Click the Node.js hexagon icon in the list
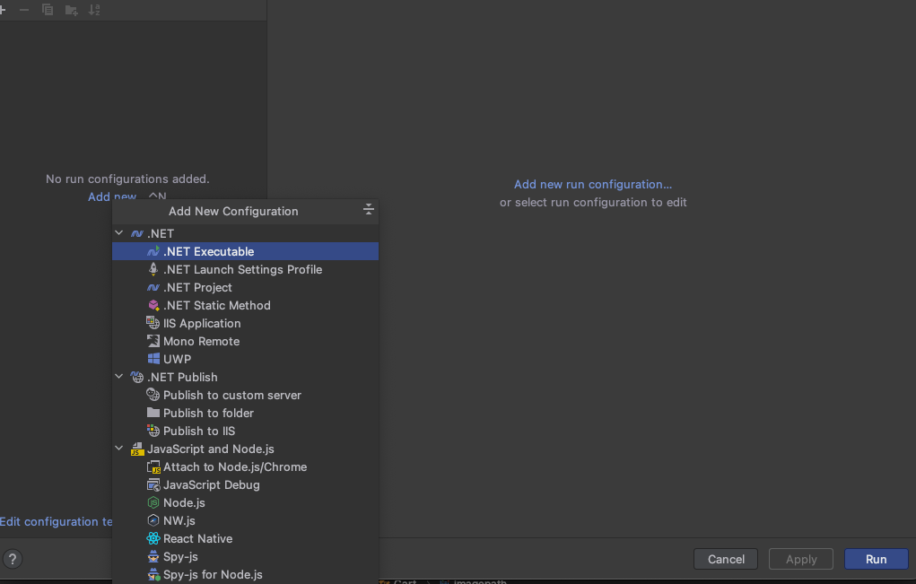This screenshot has width=916, height=584. (x=154, y=502)
